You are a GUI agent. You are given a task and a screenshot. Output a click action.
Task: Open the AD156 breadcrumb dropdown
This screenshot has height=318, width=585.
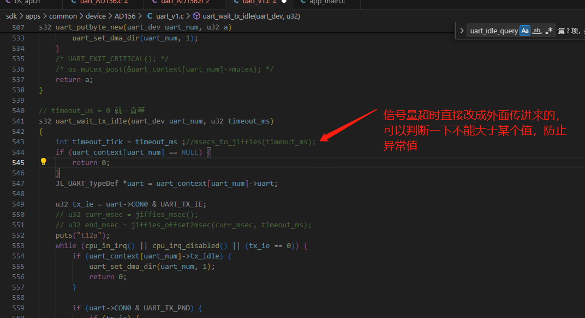(x=125, y=16)
